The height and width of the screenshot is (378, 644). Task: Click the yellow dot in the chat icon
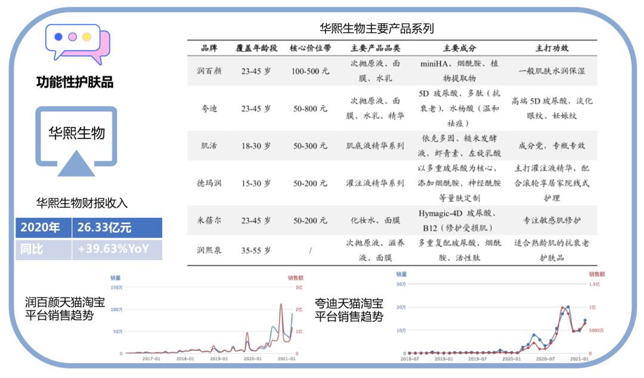[x=86, y=37]
